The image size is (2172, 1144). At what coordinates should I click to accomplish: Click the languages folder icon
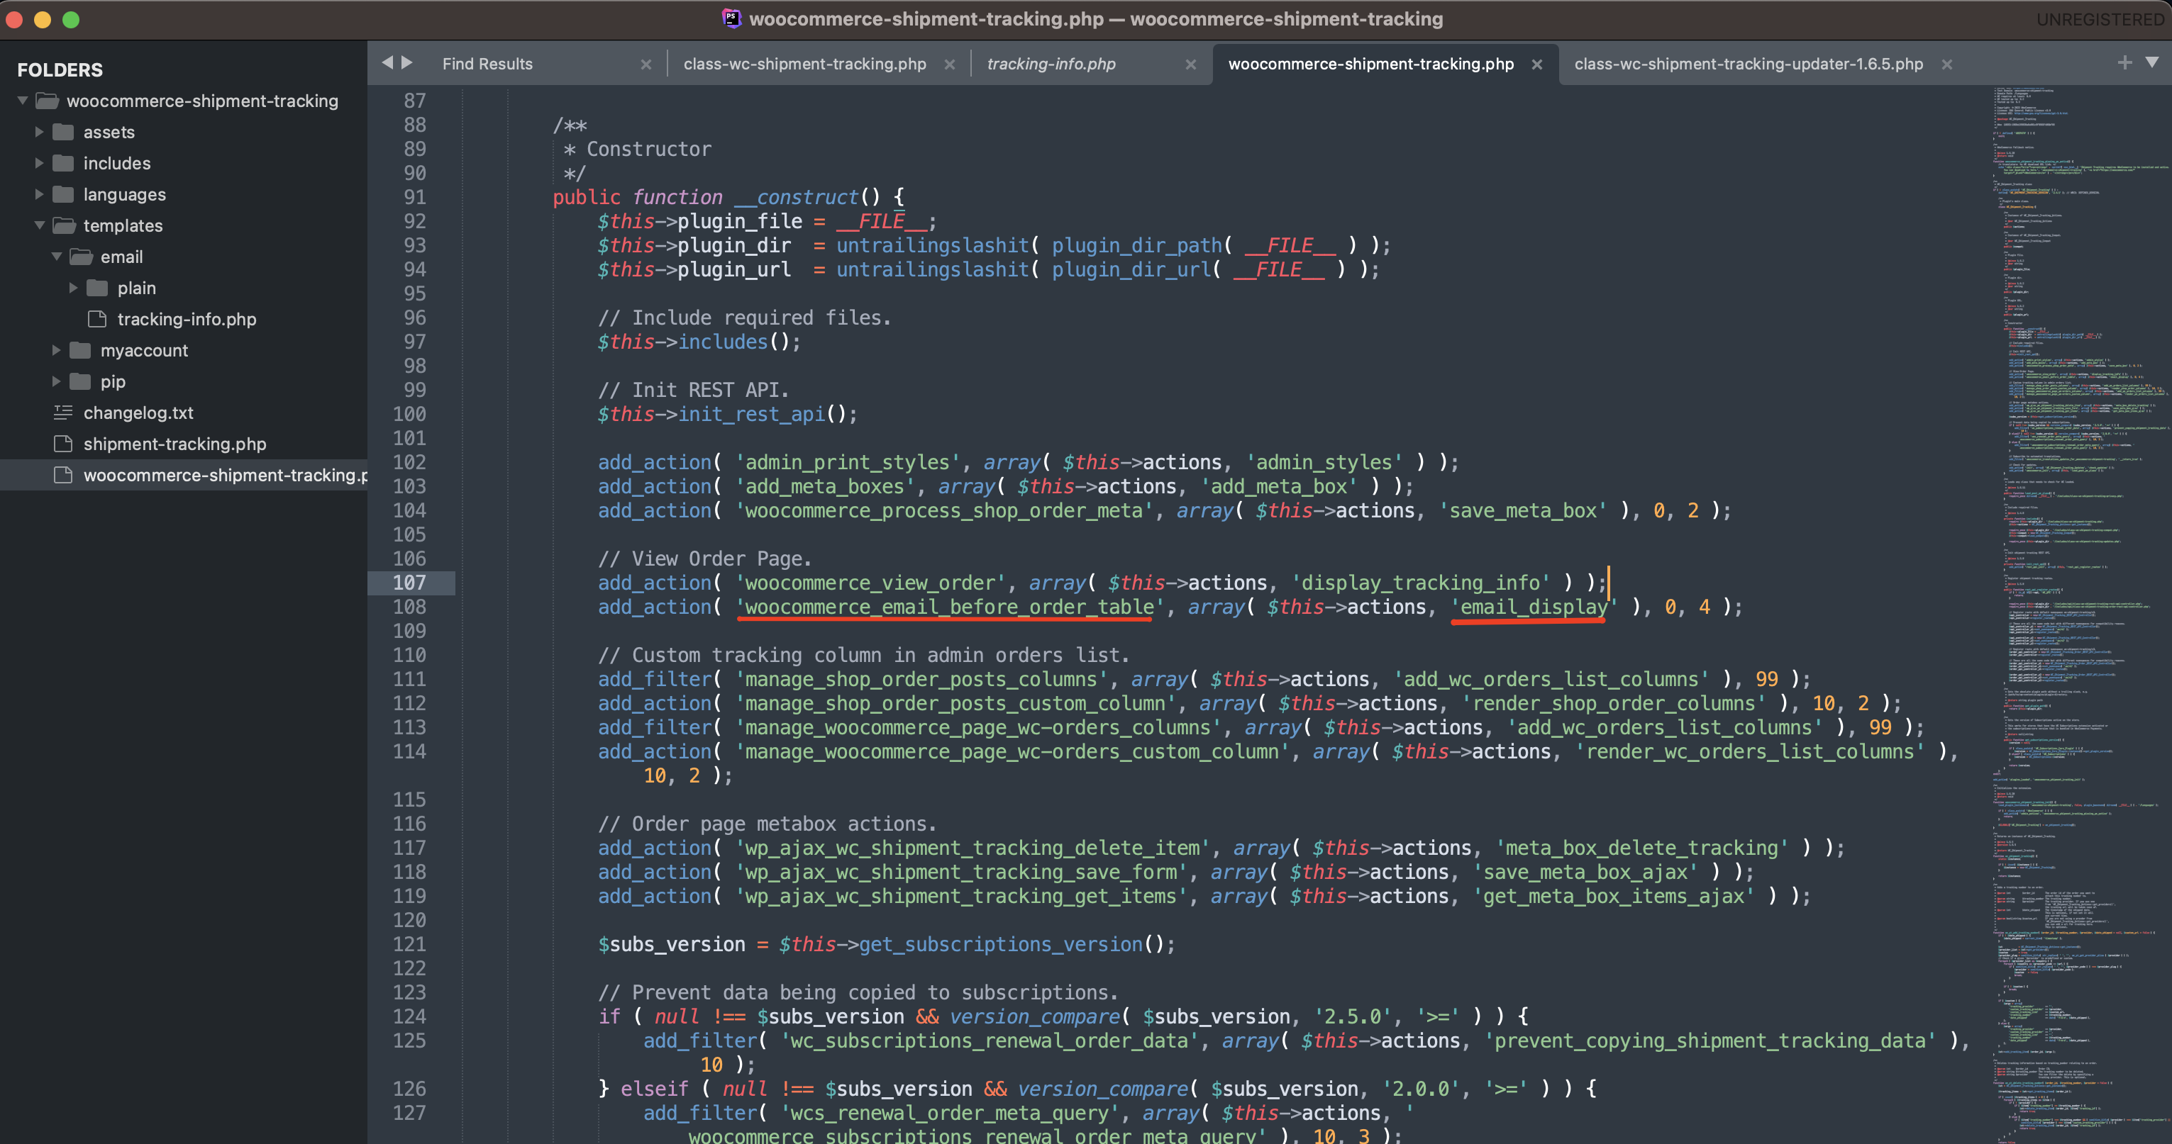[x=63, y=195]
